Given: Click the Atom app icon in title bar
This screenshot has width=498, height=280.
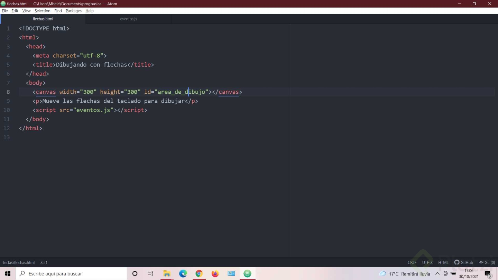Looking at the screenshot, I should (x=3, y=4).
